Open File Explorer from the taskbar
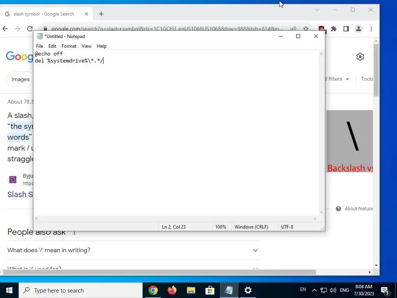This screenshot has height=298, width=397. pos(191,290)
